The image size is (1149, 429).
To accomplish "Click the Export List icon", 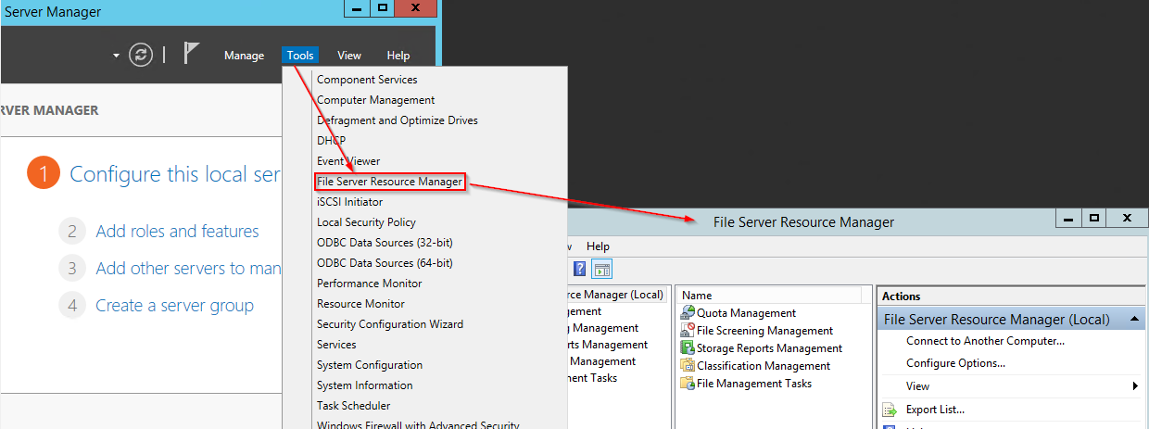I will pyautogui.click(x=890, y=410).
